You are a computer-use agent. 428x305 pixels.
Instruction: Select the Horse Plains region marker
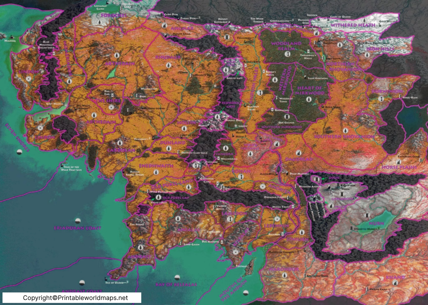399,162
